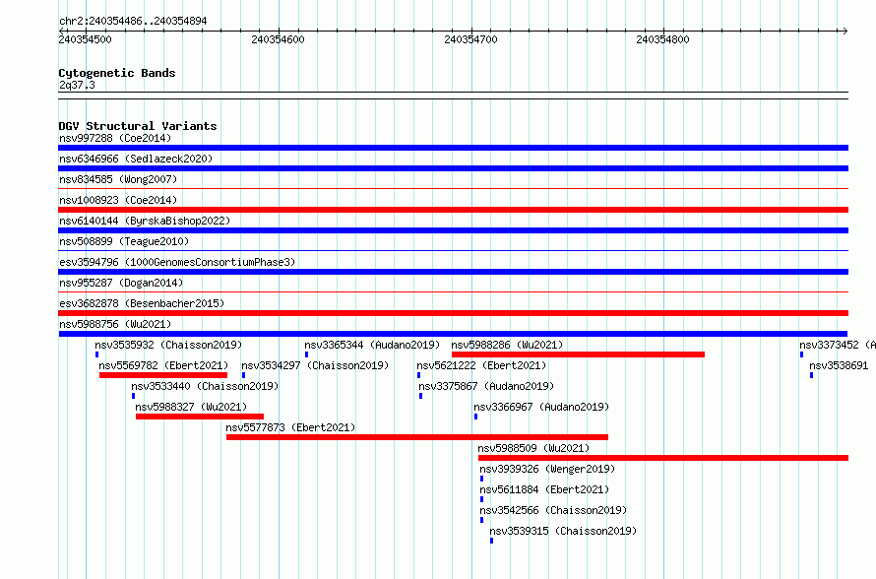
Task: Select nsv5569782 (Ebert2021) label
Action: (163, 365)
